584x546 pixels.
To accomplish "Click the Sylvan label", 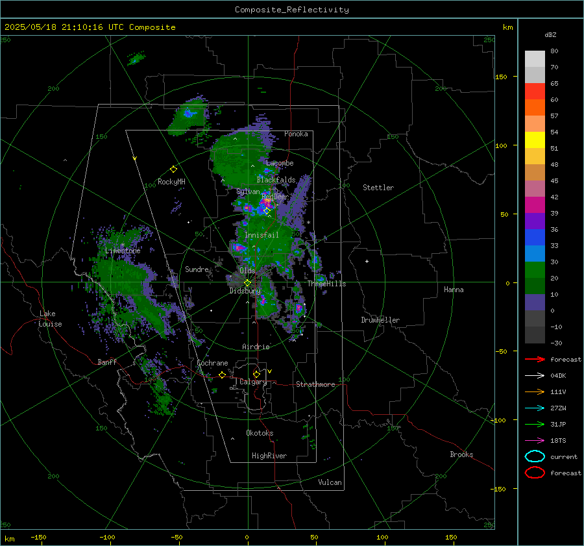I will [248, 192].
